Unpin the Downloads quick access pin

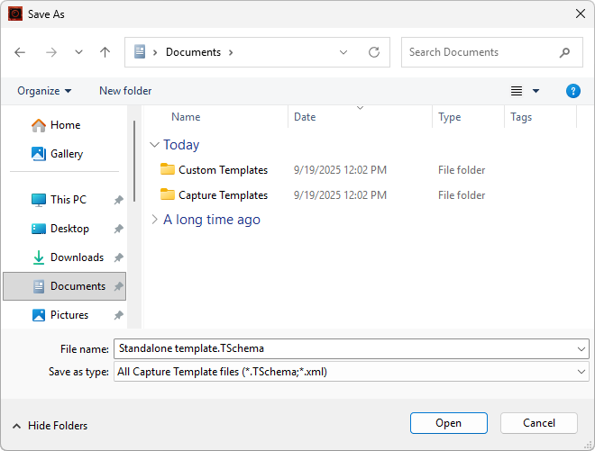[x=119, y=257]
